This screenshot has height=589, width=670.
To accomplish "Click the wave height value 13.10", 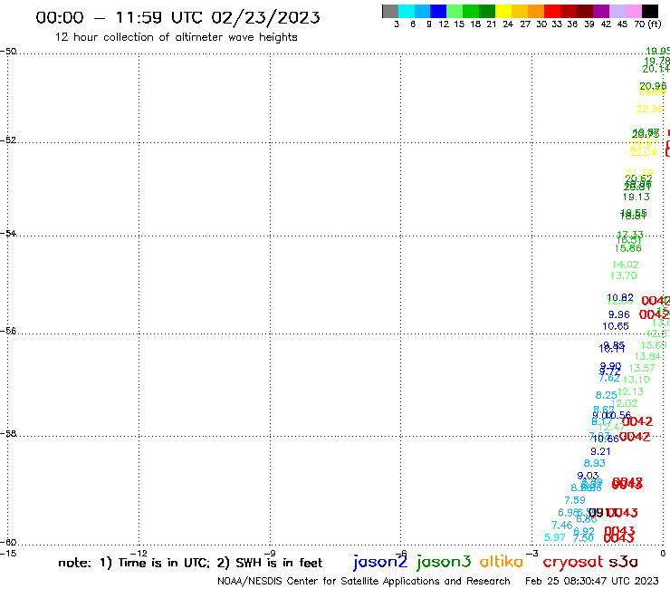I will tap(636, 380).
